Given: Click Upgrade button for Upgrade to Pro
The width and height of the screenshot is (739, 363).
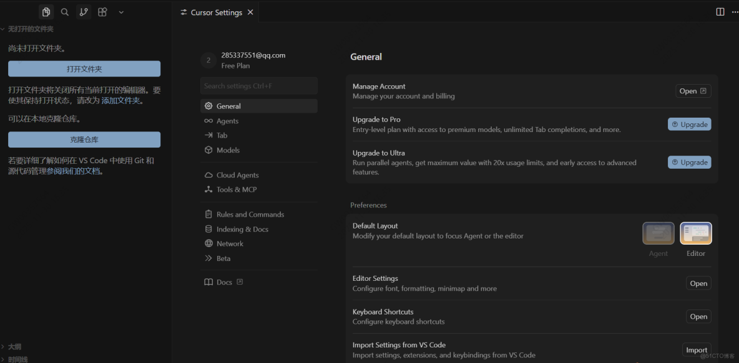Looking at the screenshot, I should (x=689, y=125).
